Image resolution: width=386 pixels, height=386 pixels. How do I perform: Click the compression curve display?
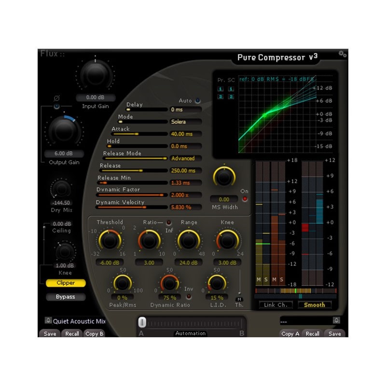(x=277, y=114)
